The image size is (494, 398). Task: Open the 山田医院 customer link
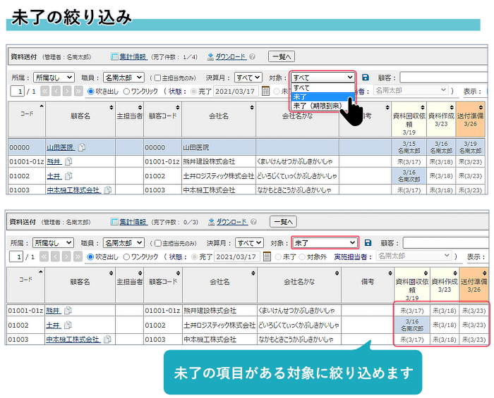60,147
